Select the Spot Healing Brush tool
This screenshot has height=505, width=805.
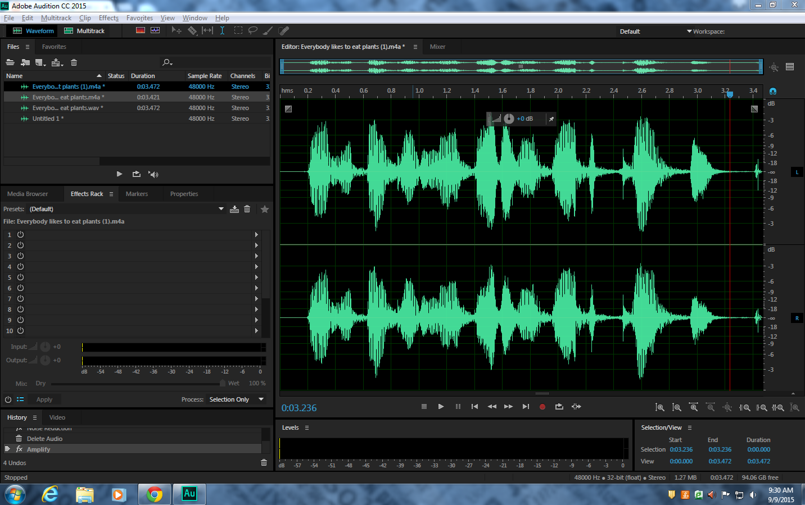coord(283,30)
